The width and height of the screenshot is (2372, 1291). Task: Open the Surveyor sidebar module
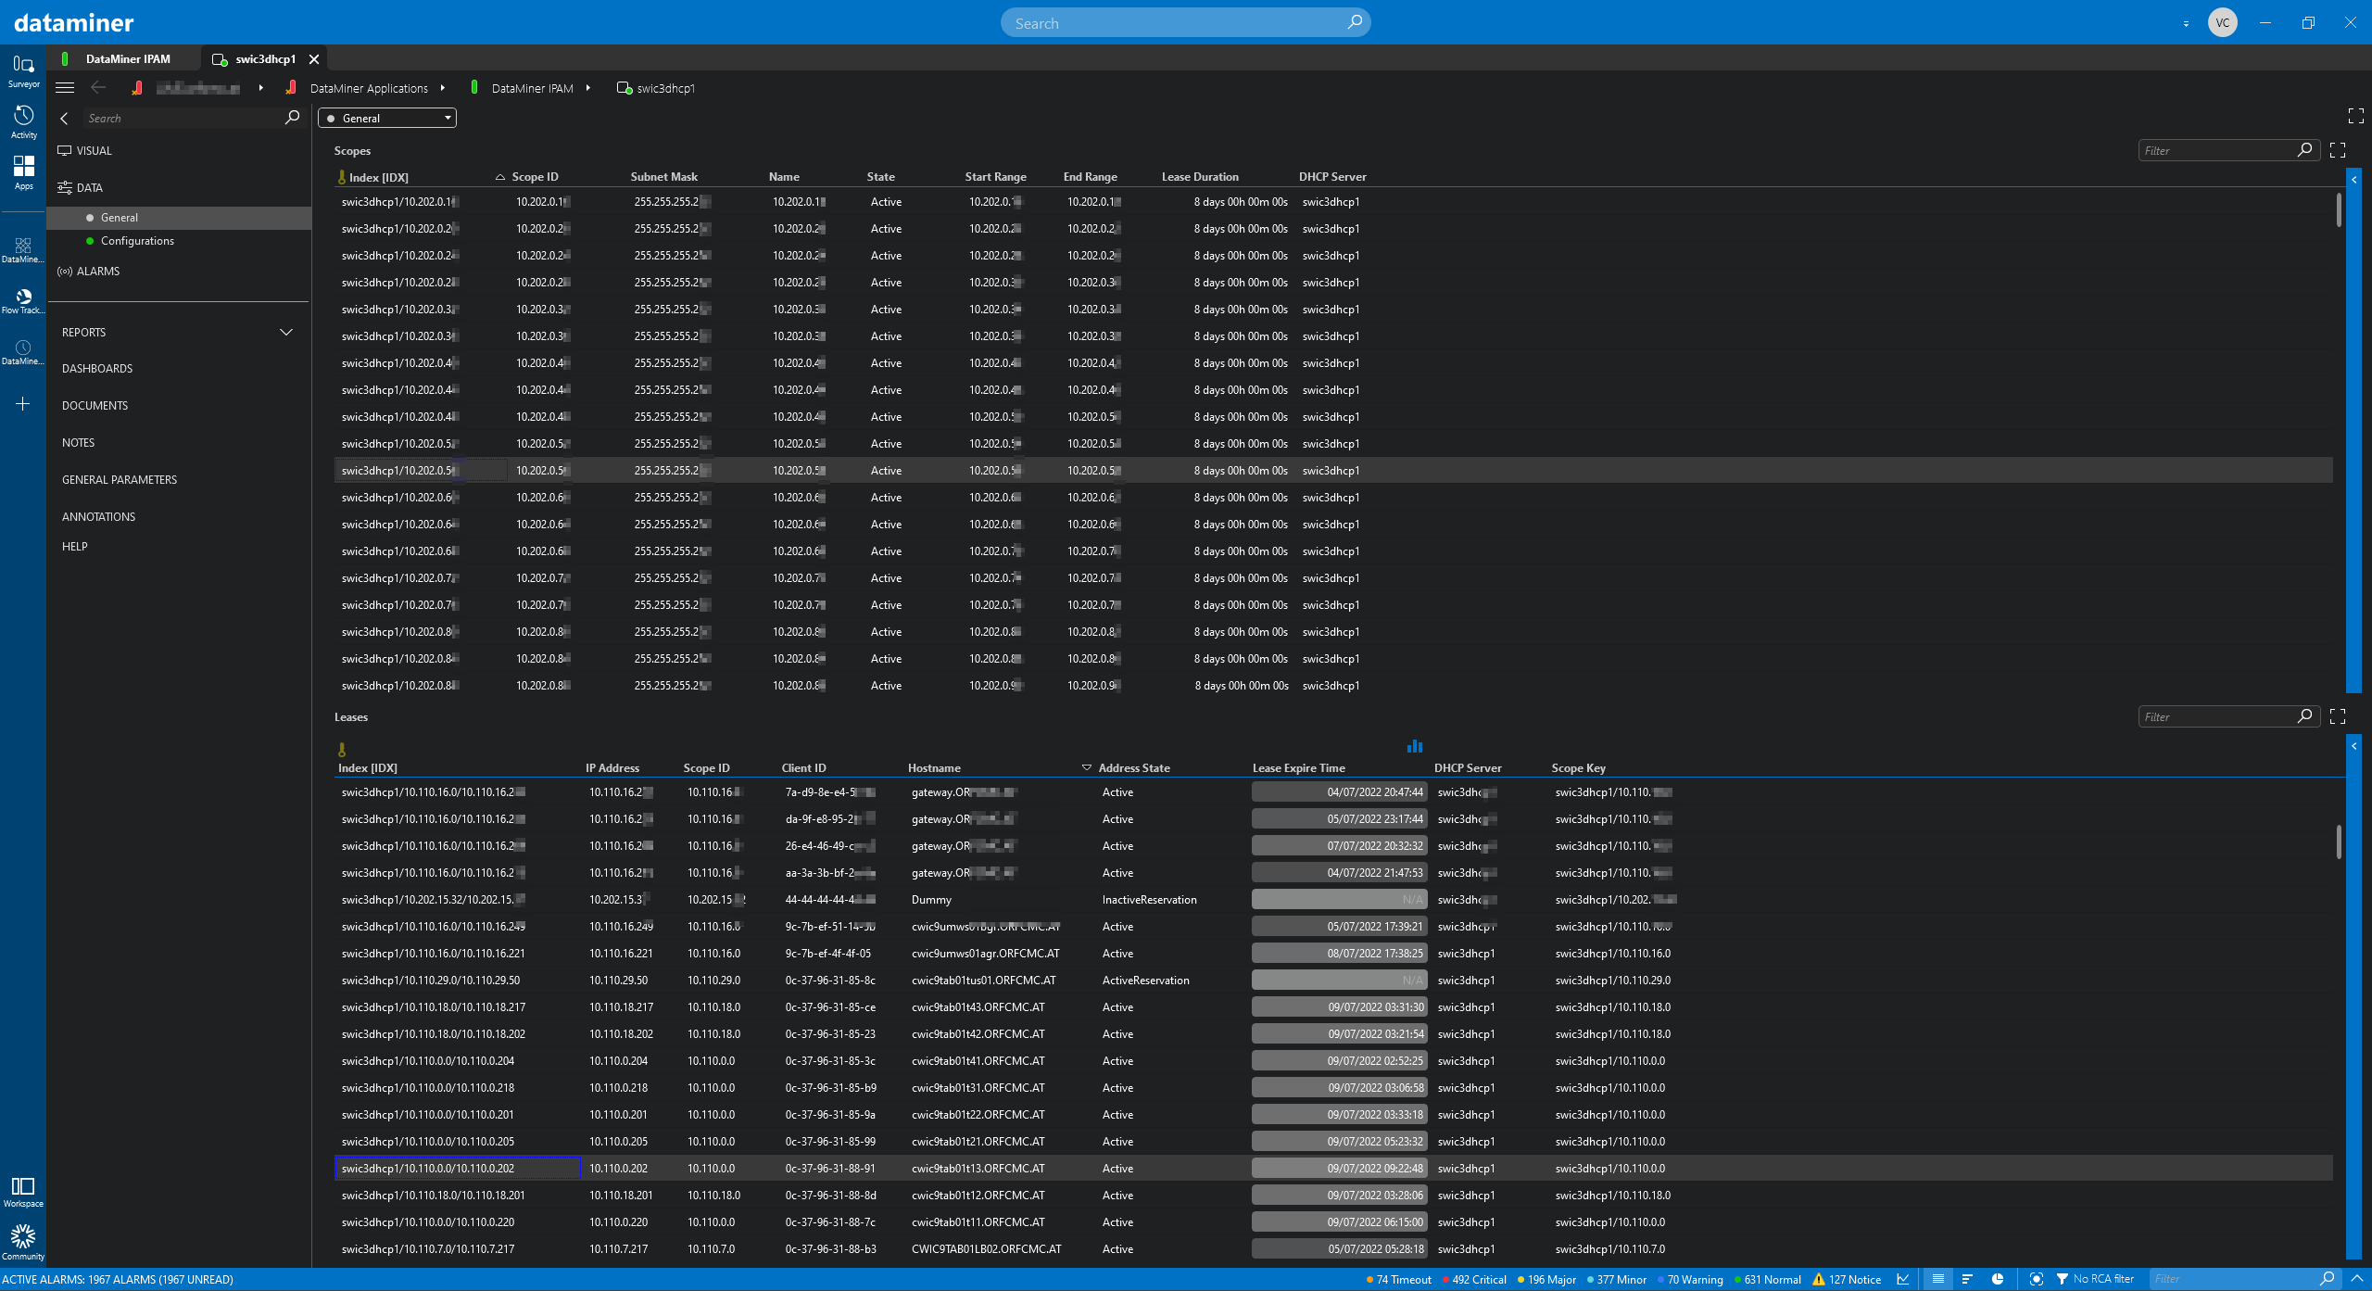(x=23, y=71)
